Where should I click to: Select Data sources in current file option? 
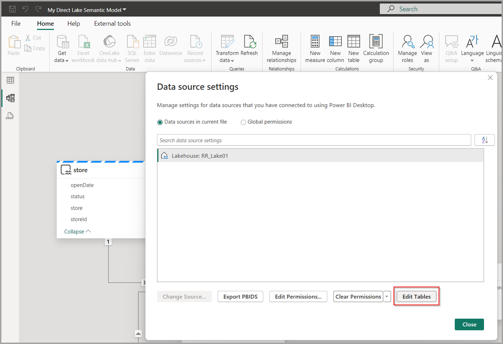[x=160, y=122]
